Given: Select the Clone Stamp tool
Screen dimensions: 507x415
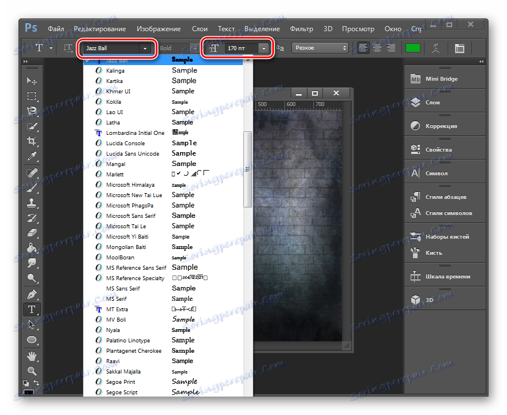Looking at the screenshot, I should point(32,202).
